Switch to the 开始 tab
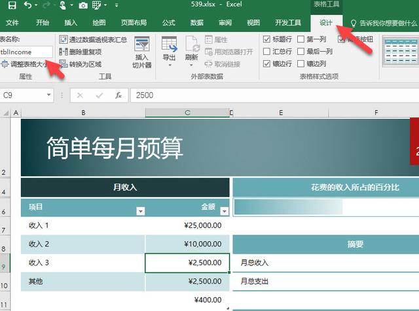 coord(43,23)
